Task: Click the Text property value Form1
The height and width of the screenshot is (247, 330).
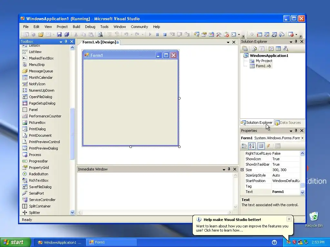Action: [x=278, y=192]
